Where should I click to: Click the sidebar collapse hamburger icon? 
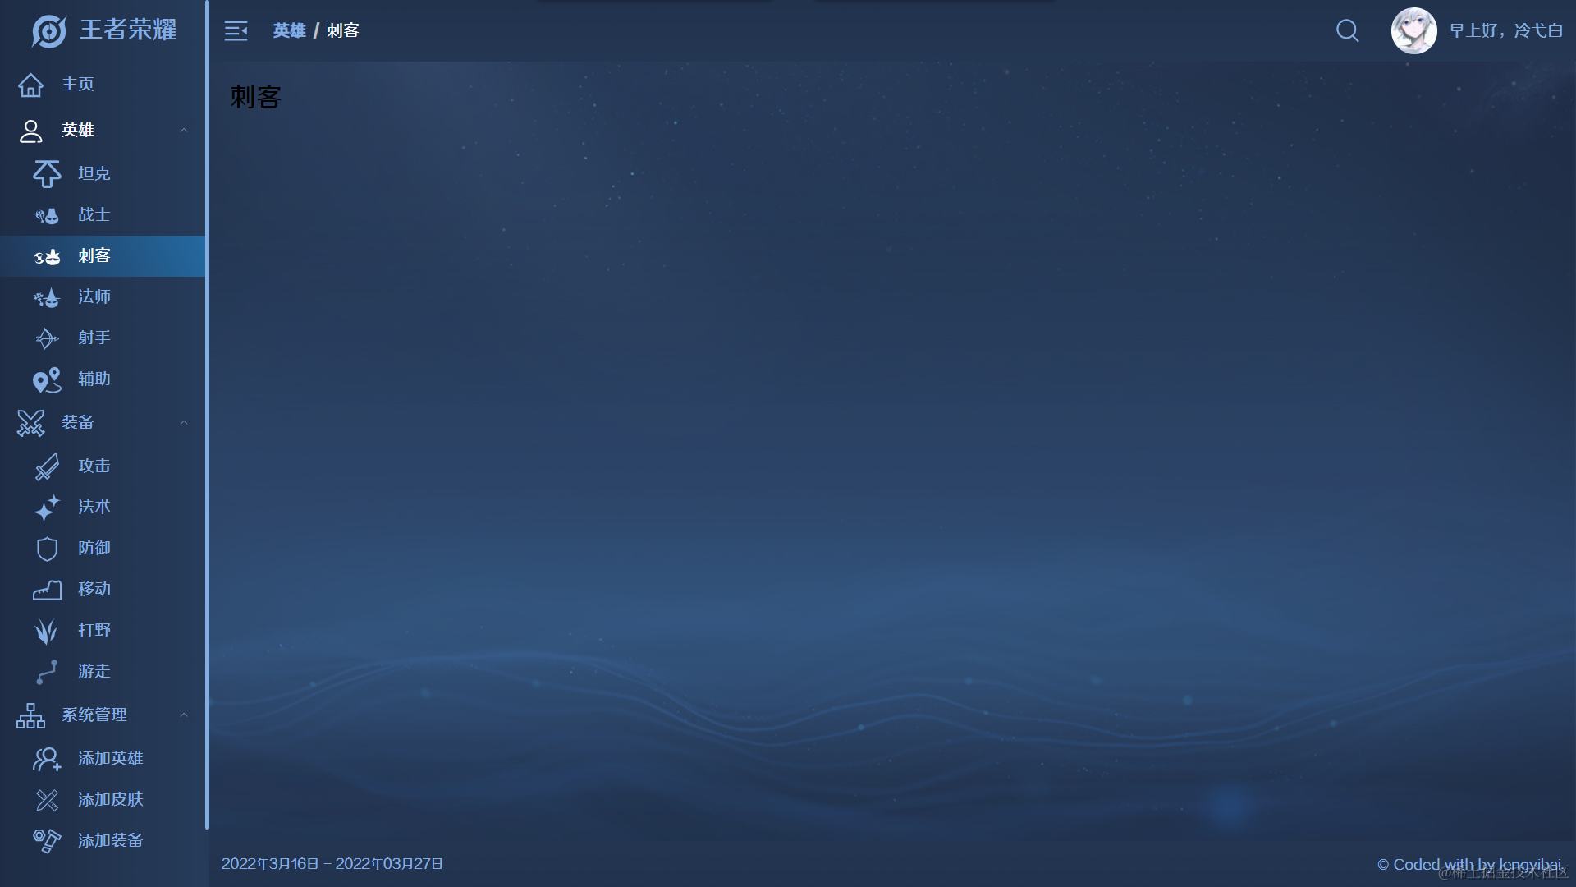point(236,31)
